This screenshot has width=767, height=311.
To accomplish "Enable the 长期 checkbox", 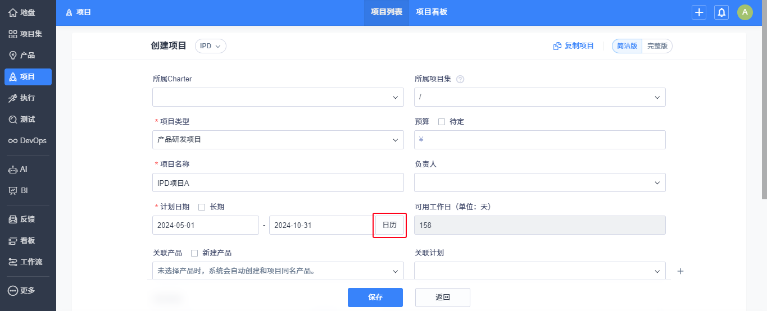I will 202,207.
